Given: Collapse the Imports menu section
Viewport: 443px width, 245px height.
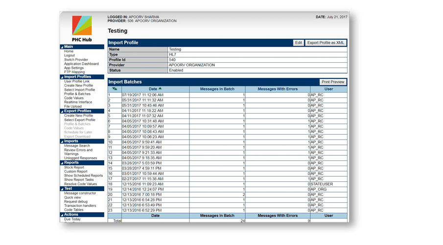Looking at the screenshot, I should (62, 141).
